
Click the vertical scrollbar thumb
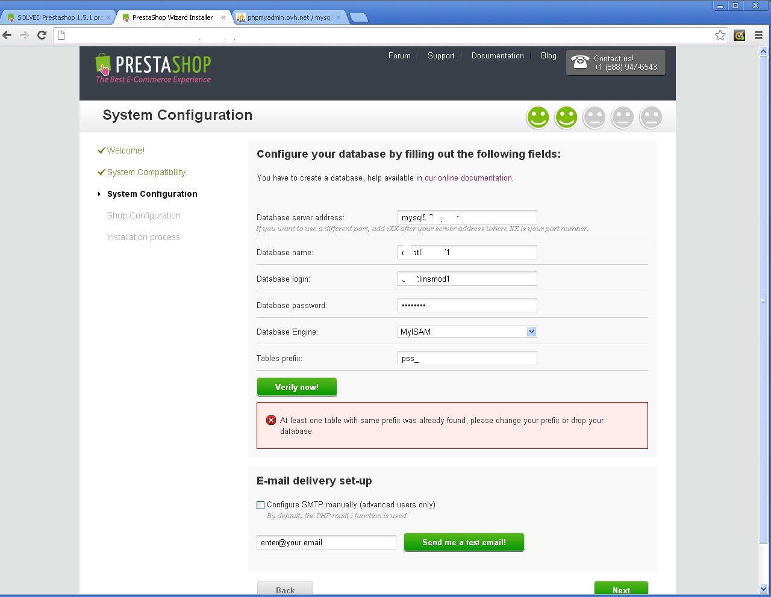764,300
